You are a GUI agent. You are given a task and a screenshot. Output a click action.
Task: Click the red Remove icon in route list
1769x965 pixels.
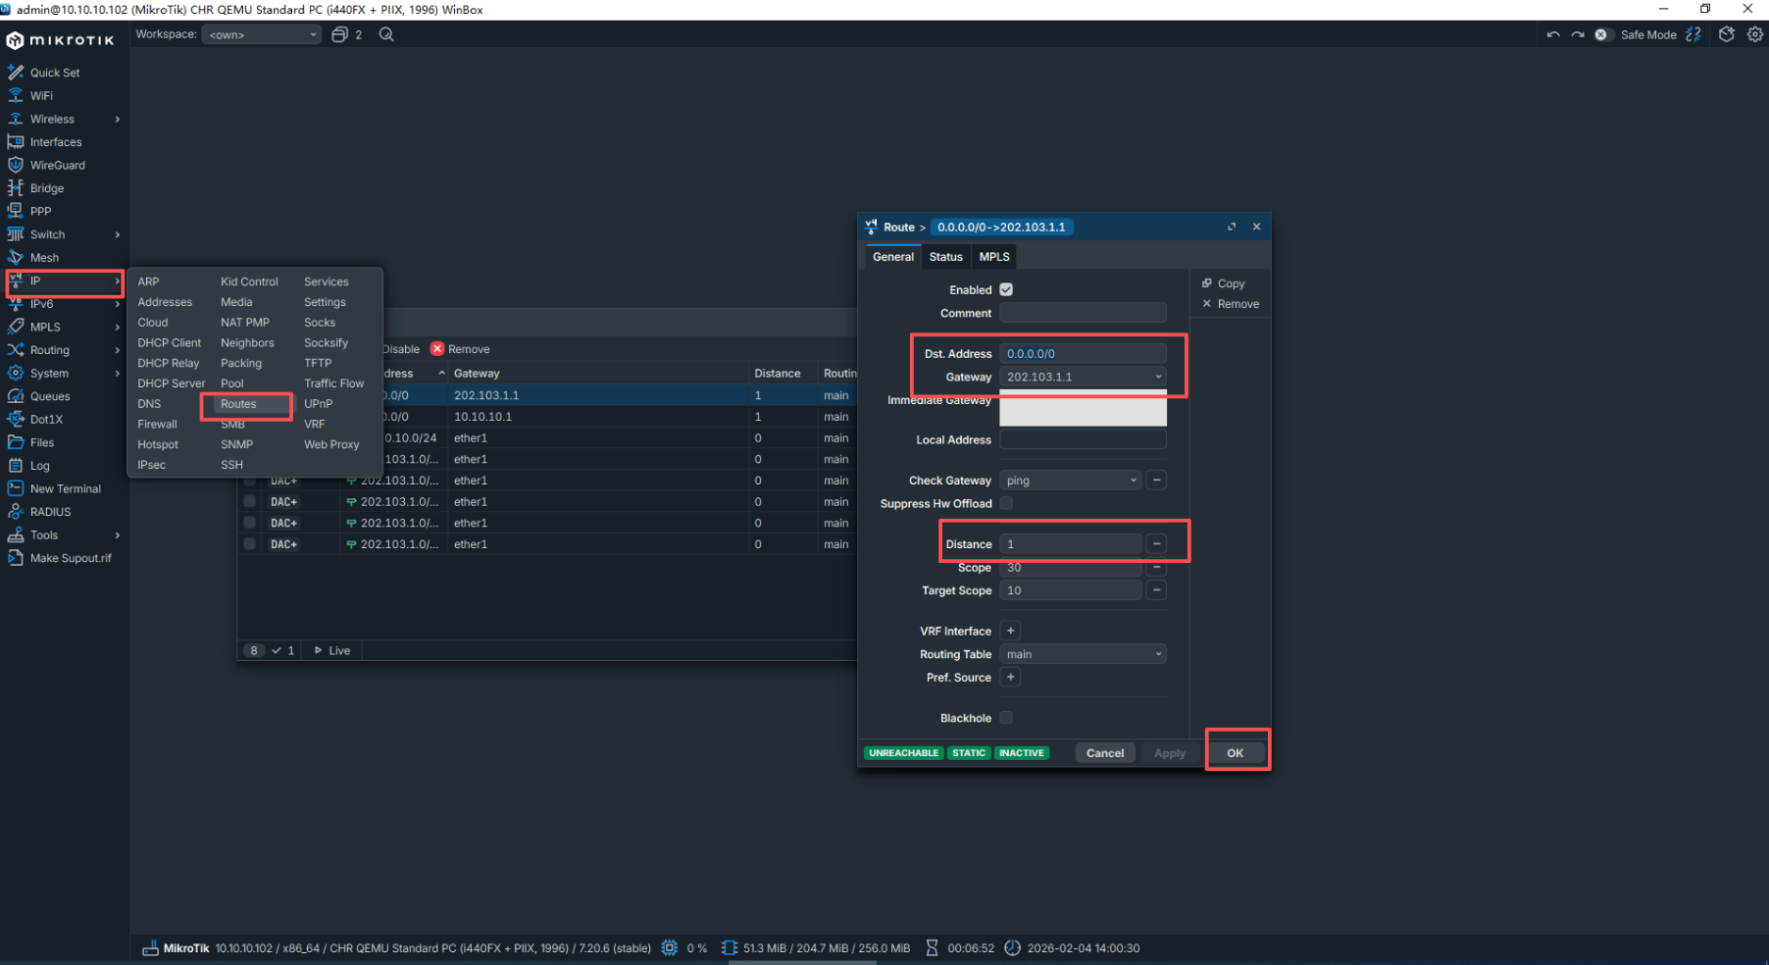pyautogui.click(x=437, y=349)
